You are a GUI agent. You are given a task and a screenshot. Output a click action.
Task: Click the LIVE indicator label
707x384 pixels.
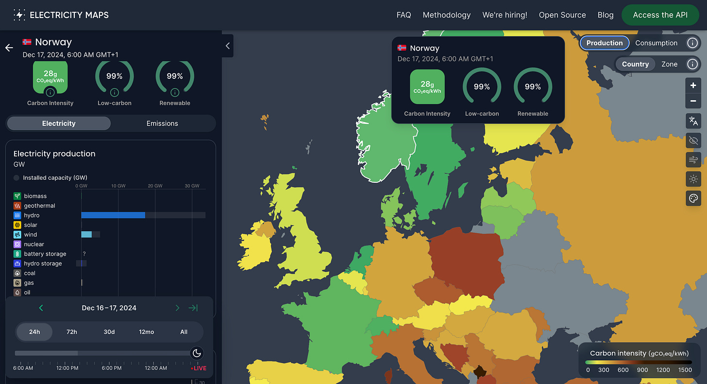pyautogui.click(x=199, y=368)
